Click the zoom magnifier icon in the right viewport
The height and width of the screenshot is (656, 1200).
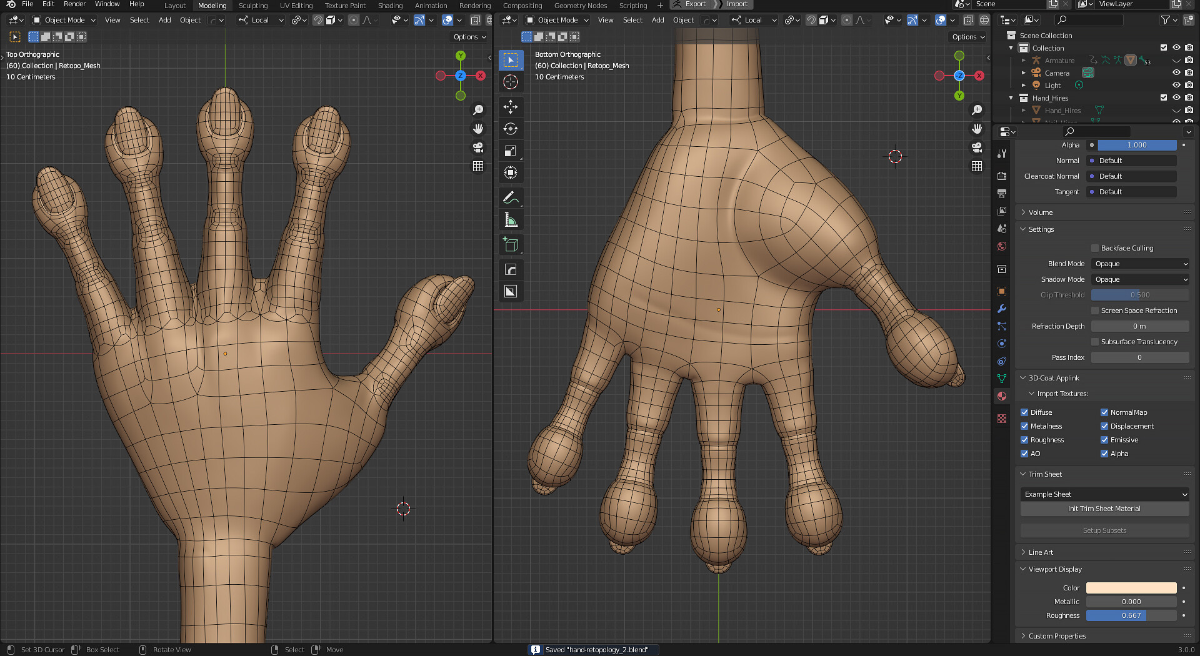(977, 110)
